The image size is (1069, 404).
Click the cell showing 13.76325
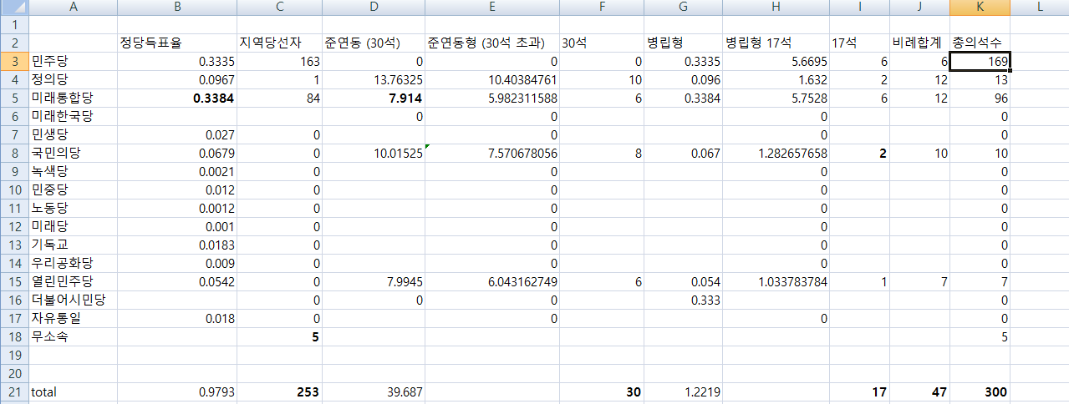(374, 80)
